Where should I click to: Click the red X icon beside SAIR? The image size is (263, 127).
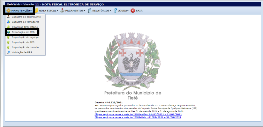pyautogui.click(x=133, y=11)
